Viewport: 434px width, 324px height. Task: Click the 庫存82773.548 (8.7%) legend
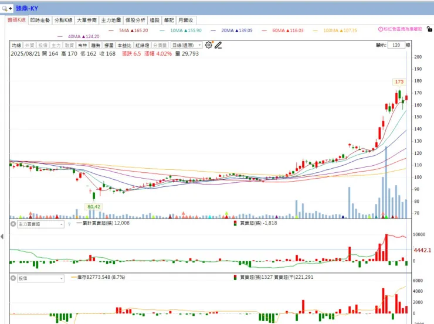[x=99, y=277]
